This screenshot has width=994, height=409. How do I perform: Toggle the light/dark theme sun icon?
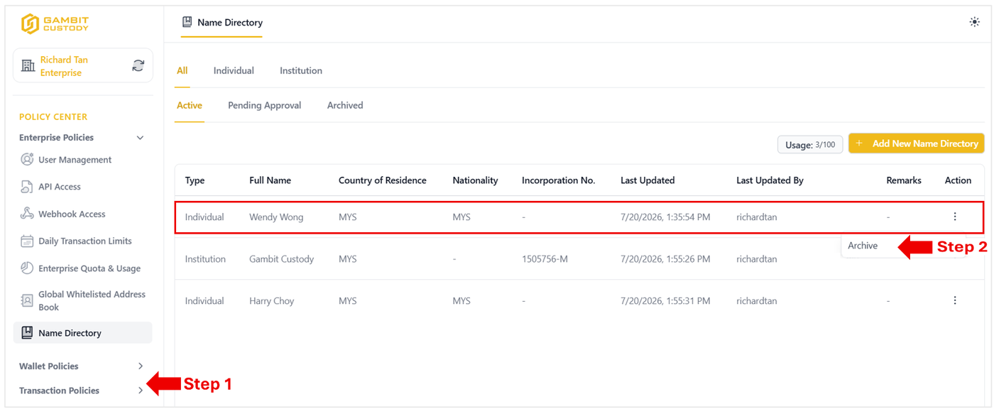(974, 22)
